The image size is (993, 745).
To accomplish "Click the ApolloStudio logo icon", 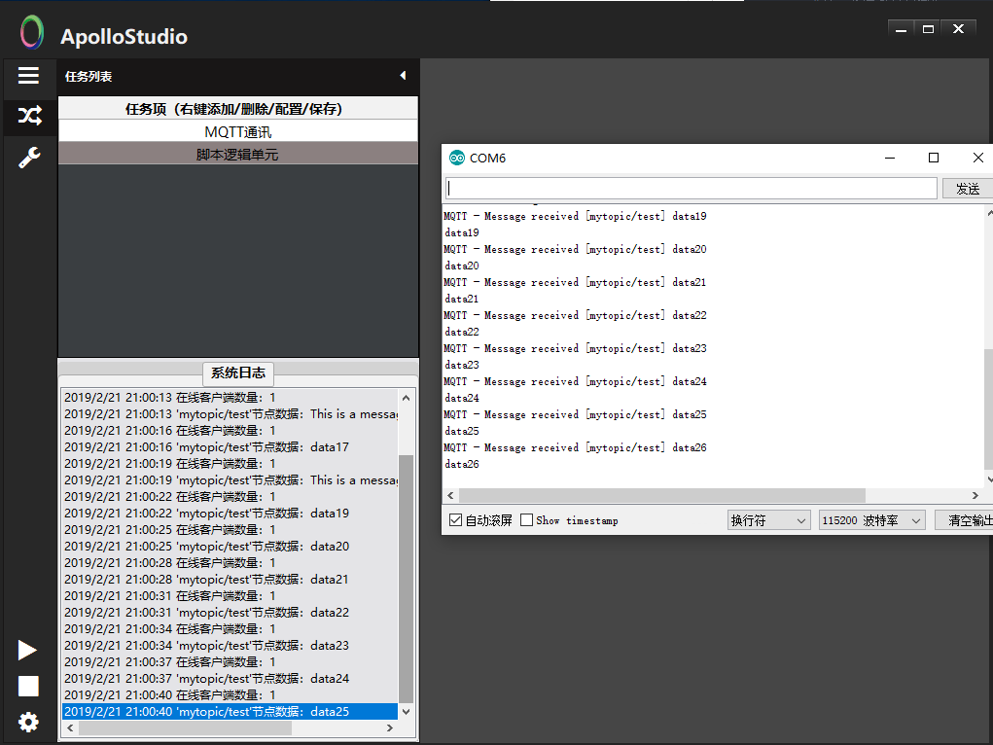I will tap(32, 32).
